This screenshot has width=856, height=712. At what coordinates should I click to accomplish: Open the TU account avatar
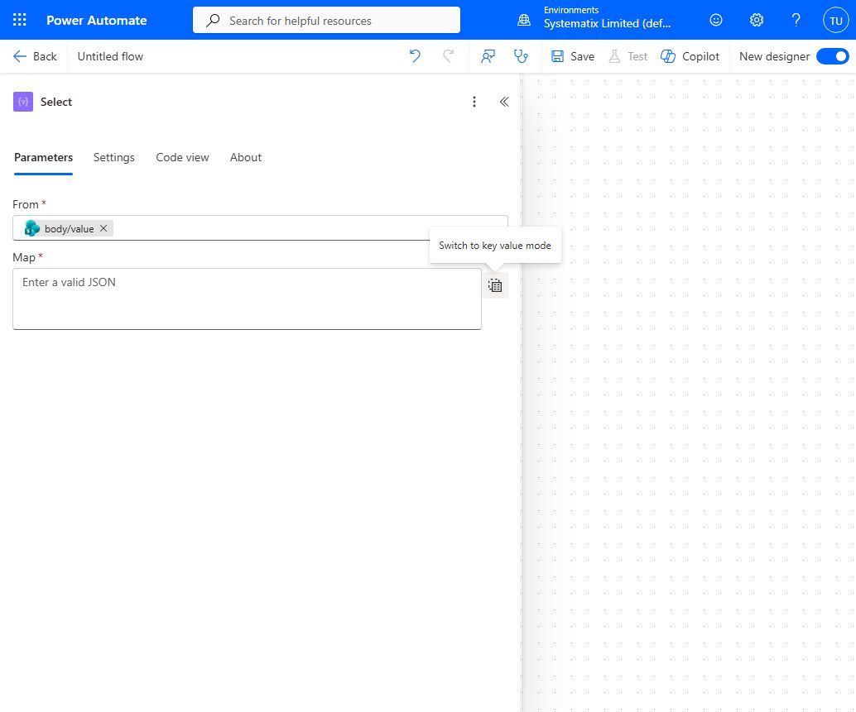click(836, 20)
